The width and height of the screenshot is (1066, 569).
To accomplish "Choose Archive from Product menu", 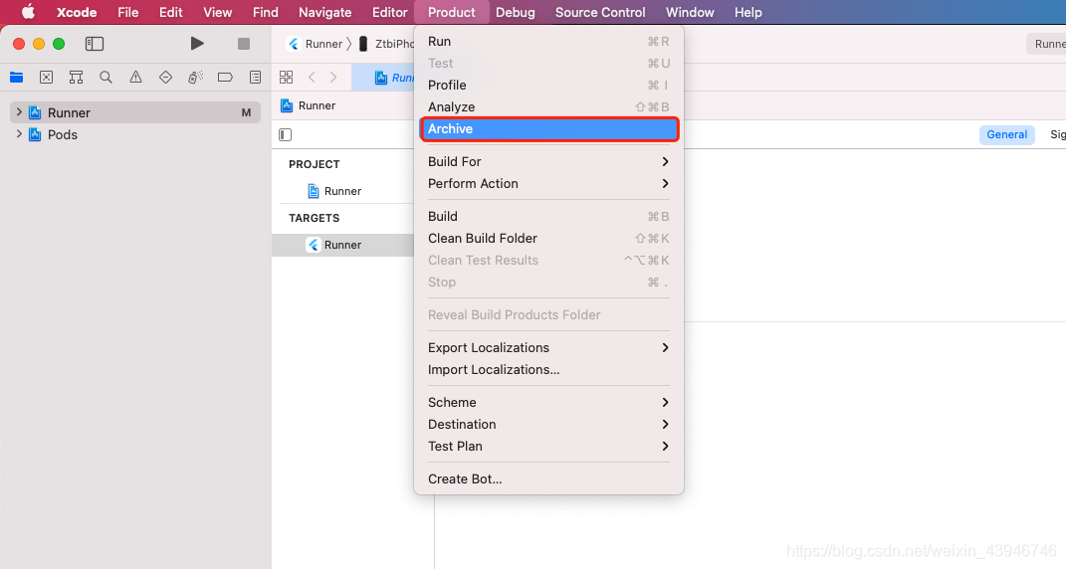I will [x=548, y=129].
